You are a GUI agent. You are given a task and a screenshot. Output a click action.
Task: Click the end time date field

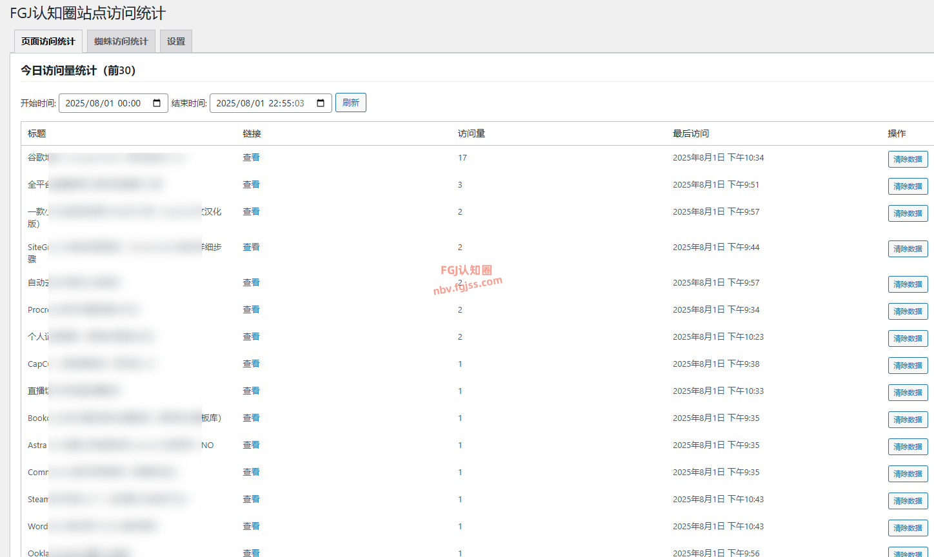click(260, 103)
